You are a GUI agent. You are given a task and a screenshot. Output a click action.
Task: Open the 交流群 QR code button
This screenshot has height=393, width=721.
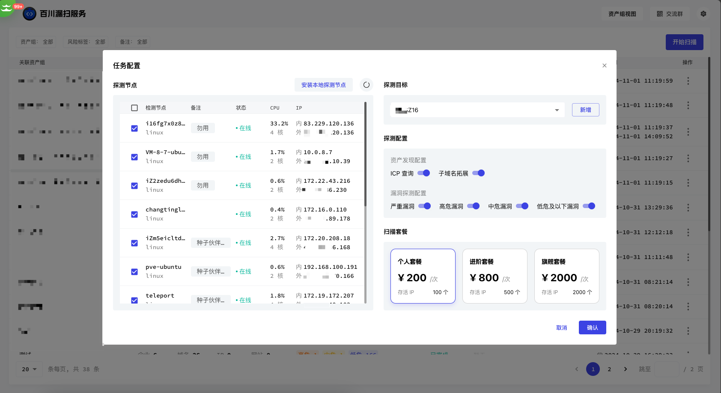tap(670, 14)
